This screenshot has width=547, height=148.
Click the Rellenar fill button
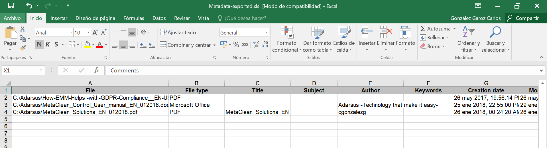tap(434, 38)
